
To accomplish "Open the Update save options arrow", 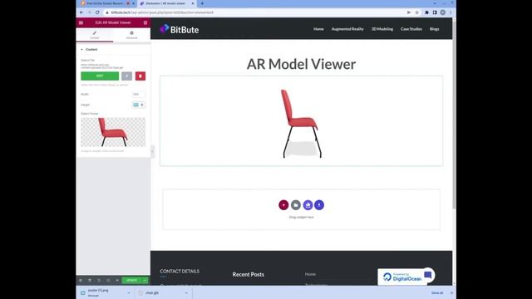I will point(145,281).
